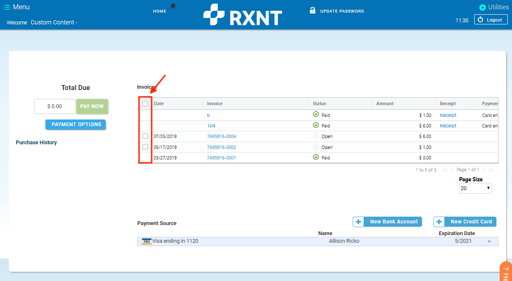Image resolution: width=512 pixels, height=281 pixels.
Task: Click the Allison Ricko cardholder name
Action: (x=344, y=241)
